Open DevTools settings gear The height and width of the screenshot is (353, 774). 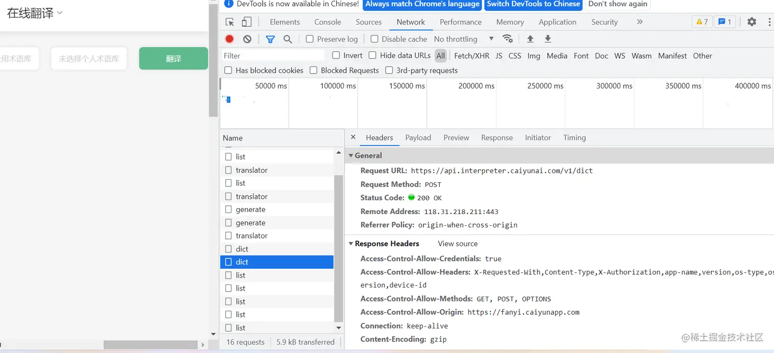(x=751, y=22)
